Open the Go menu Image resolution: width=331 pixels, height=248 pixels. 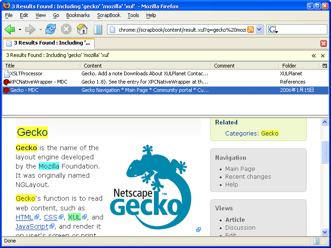[x=56, y=16]
